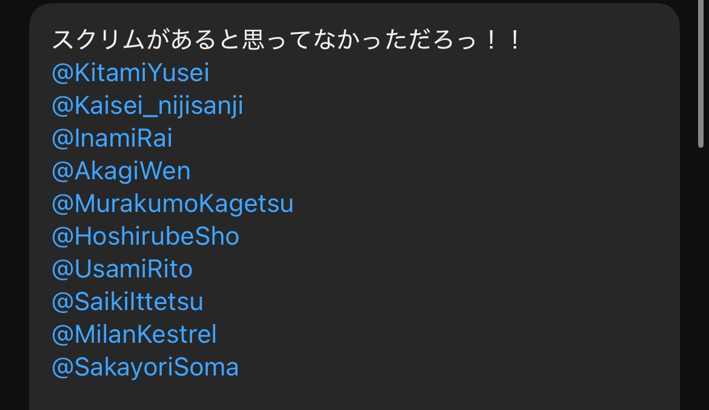The width and height of the screenshot is (709, 410).
Task: Open the @SaikiIttetsu profile link
Action: 127,302
